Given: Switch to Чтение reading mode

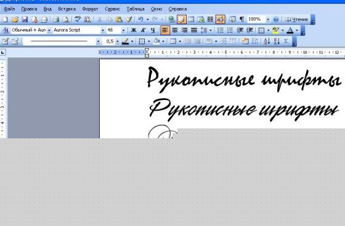Looking at the screenshot, I should [x=296, y=19].
